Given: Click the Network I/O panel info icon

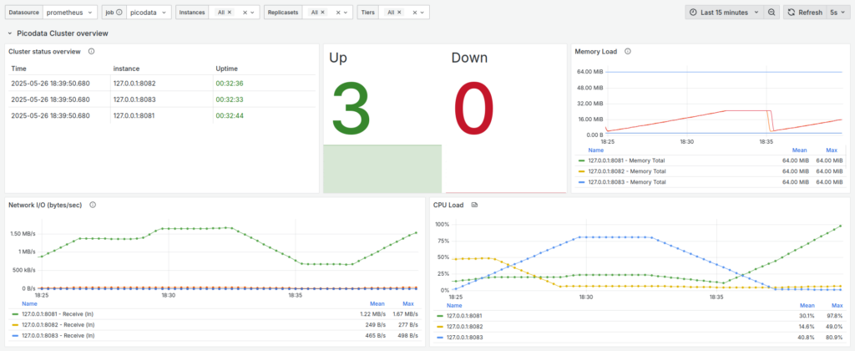Looking at the screenshot, I should [93, 204].
